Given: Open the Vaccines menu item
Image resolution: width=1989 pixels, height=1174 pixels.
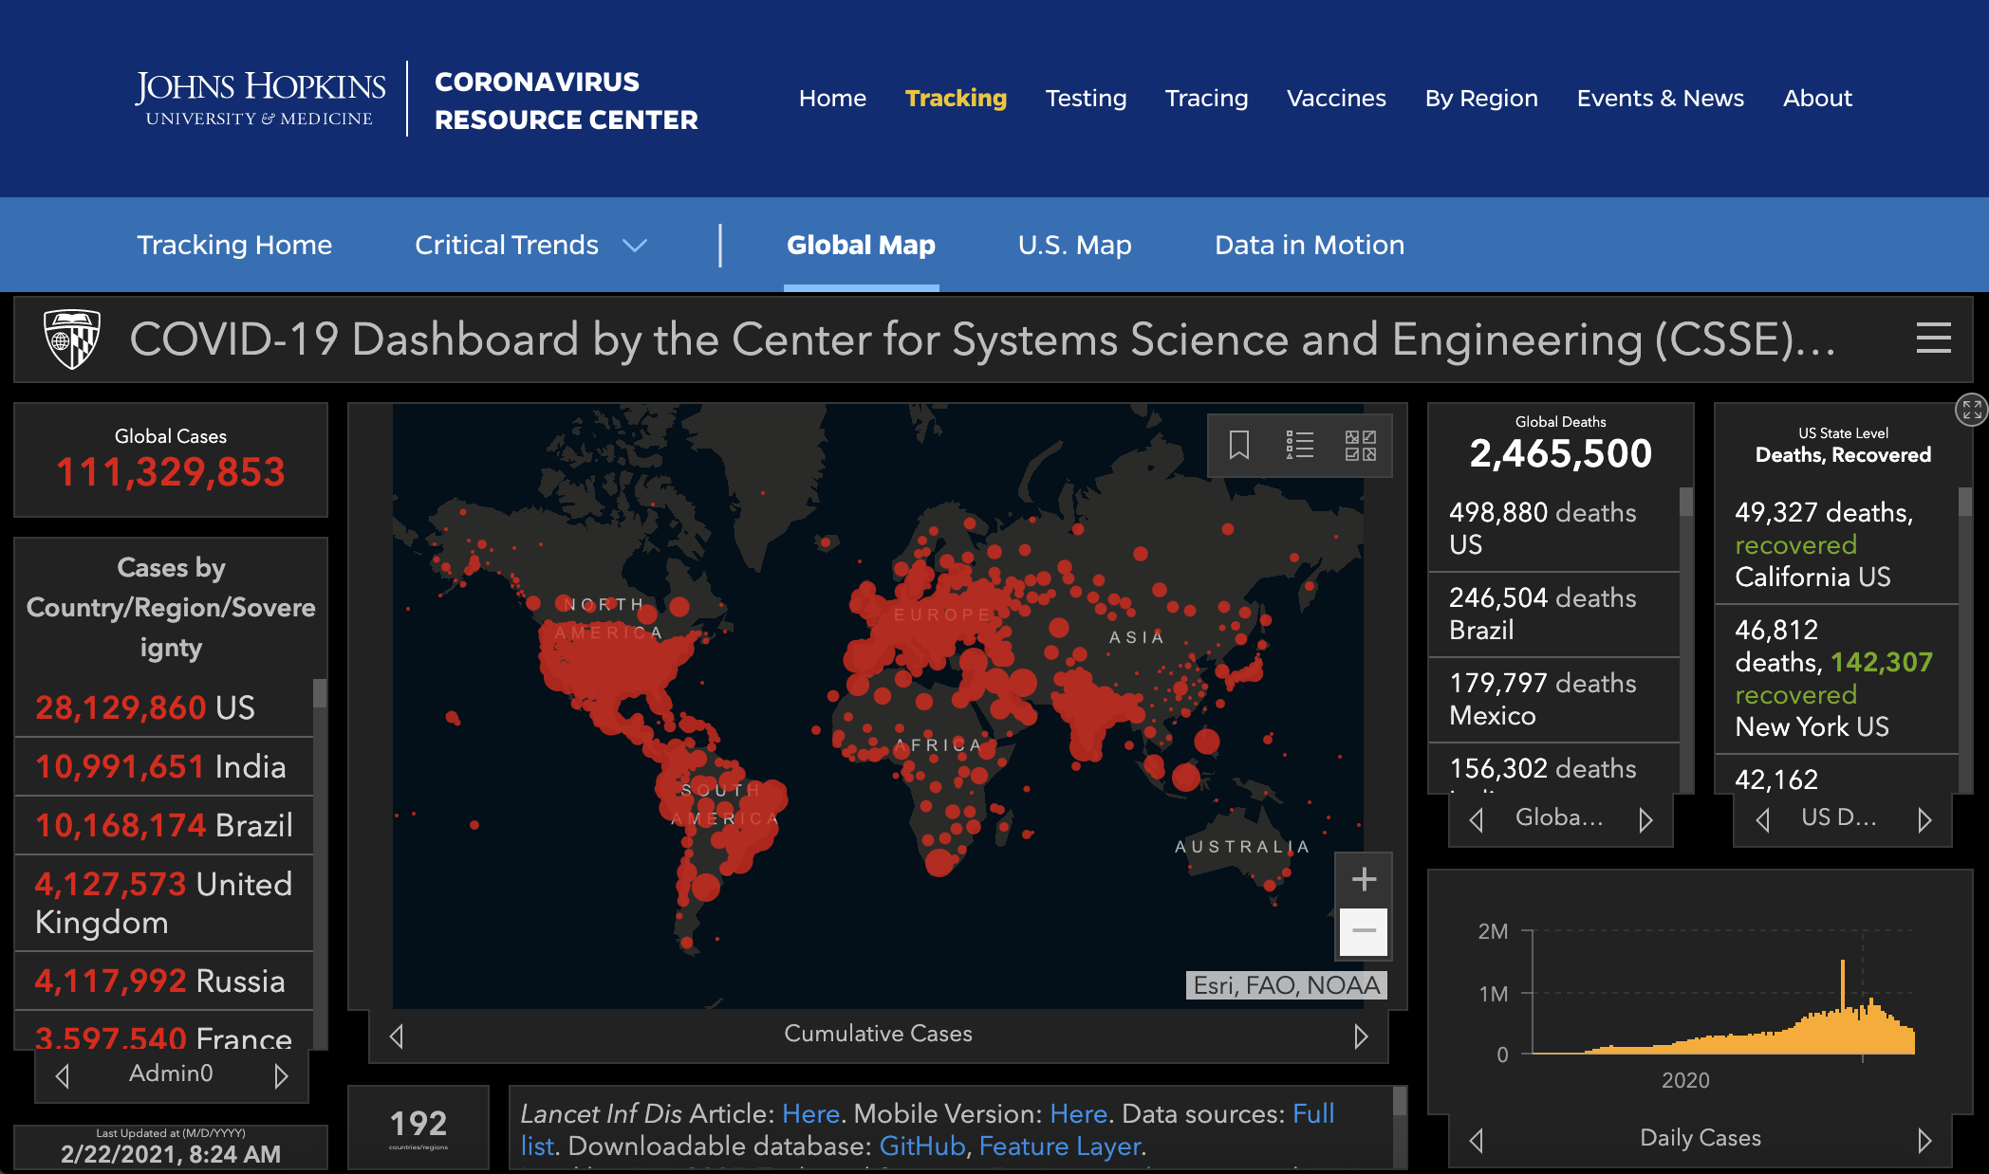Looking at the screenshot, I should coord(1335,99).
